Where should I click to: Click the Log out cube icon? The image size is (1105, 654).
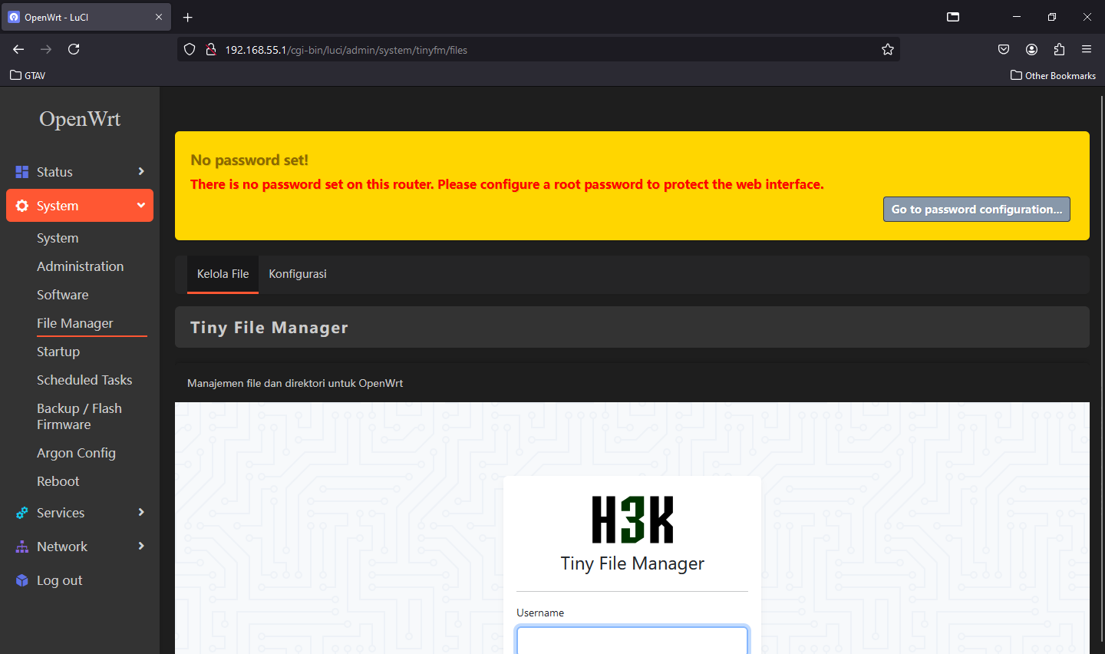[21, 580]
